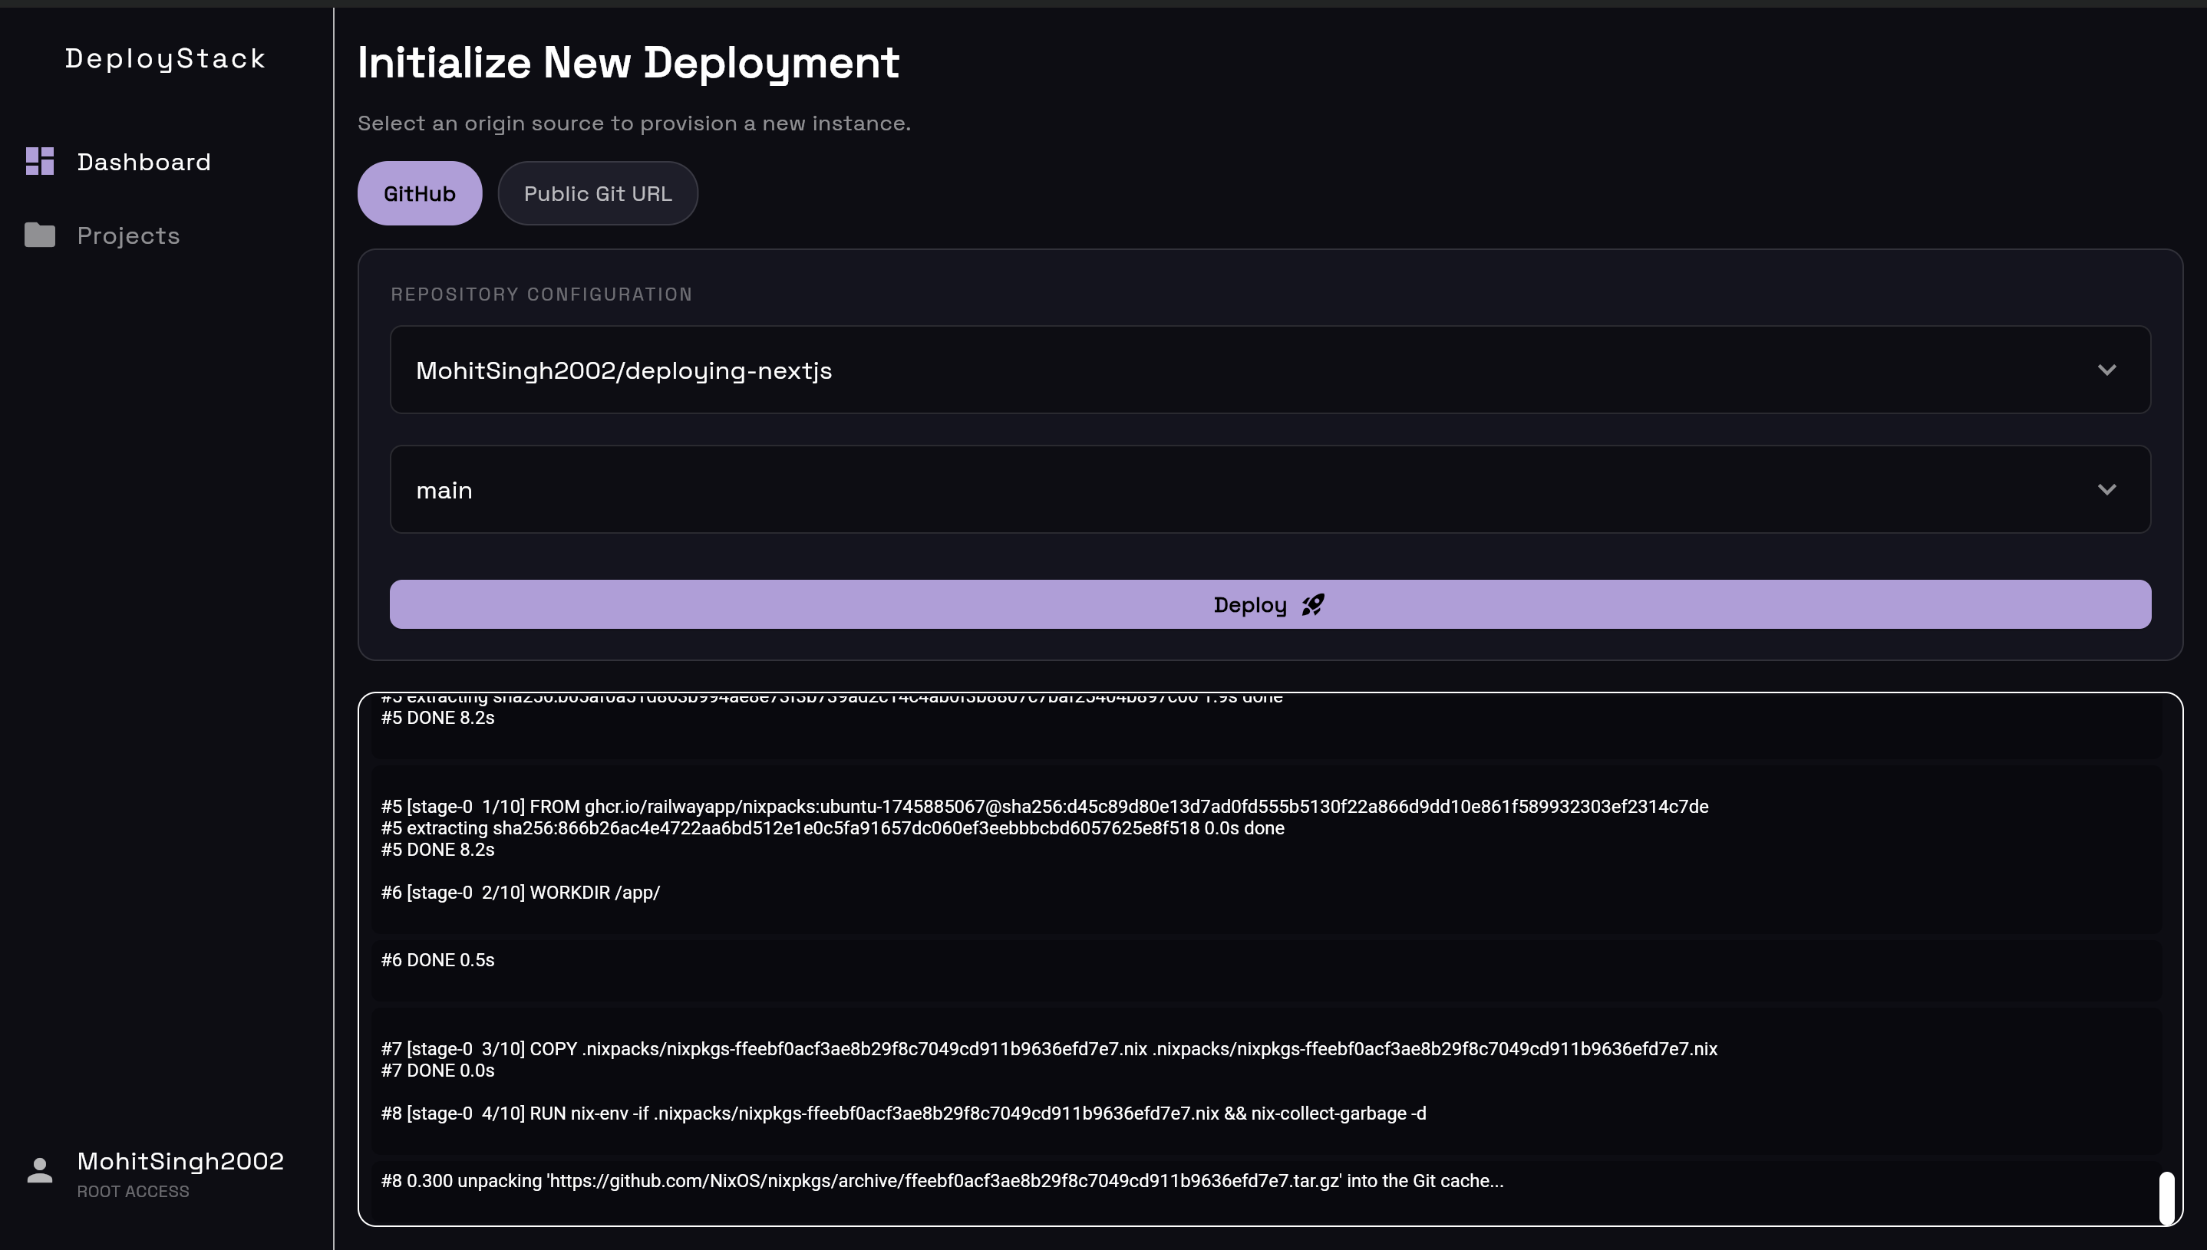The height and width of the screenshot is (1250, 2207).
Task: Open the Dashboard from the sidebar
Action: pos(144,161)
